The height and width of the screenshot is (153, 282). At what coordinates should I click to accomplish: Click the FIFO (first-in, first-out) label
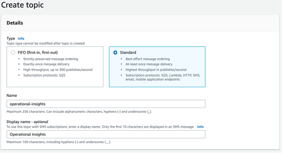37,53
